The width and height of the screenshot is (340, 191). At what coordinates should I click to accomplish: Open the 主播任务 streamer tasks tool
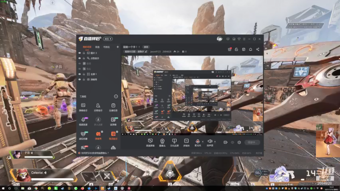coord(113,107)
